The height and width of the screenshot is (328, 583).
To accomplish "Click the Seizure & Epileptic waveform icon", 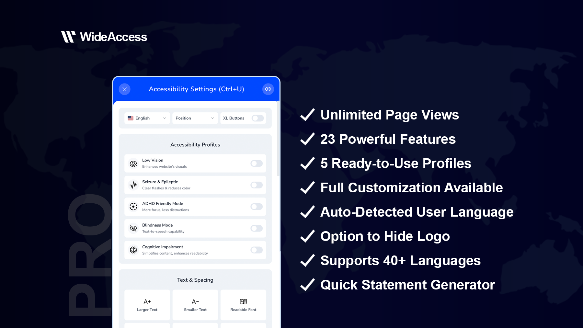I will pos(133,185).
